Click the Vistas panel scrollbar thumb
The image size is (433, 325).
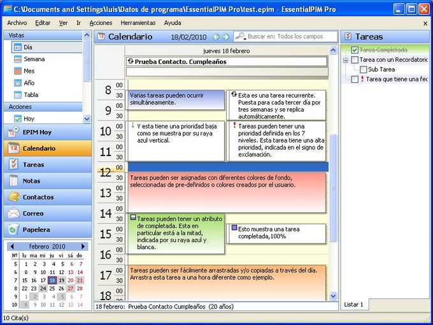[x=87, y=61]
